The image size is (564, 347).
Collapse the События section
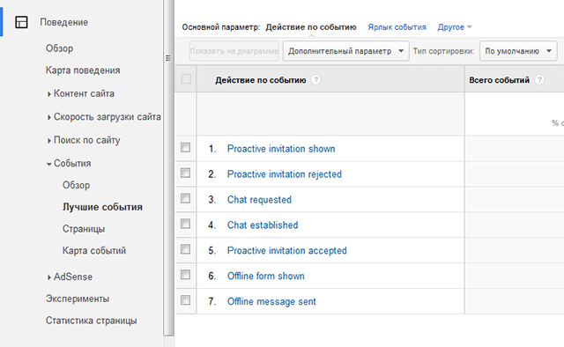pyautogui.click(x=49, y=164)
